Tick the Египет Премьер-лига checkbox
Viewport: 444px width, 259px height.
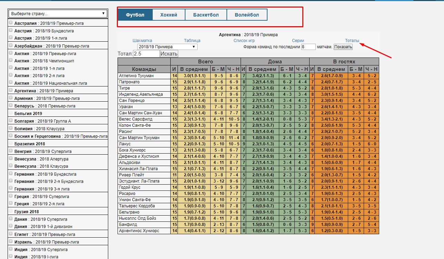pos(11,234)
